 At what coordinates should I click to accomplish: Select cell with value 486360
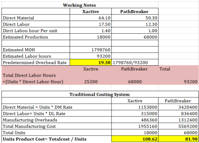[x=135, y=120]
